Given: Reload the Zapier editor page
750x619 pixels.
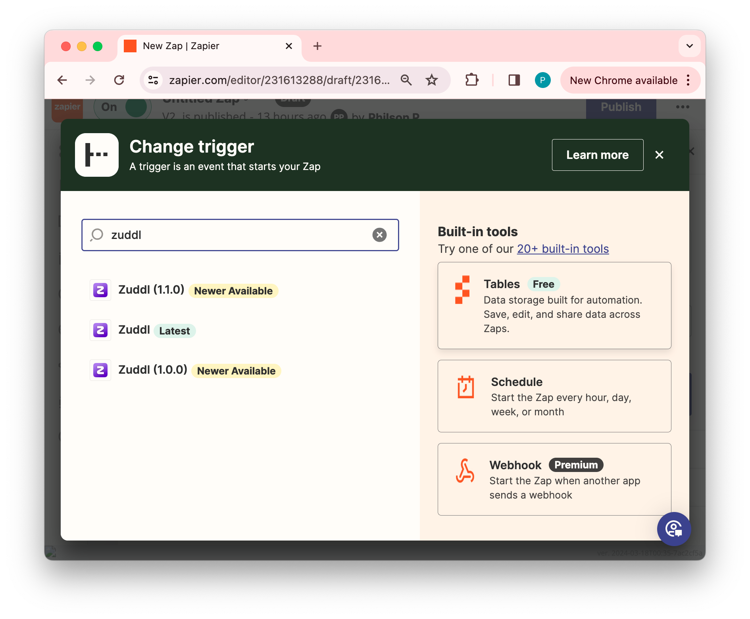Looking at the screenshot, I should tap(119, 80).
